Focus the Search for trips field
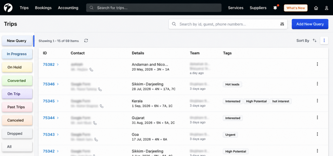Viewport: 333px width, 156px height. (154, 8)
